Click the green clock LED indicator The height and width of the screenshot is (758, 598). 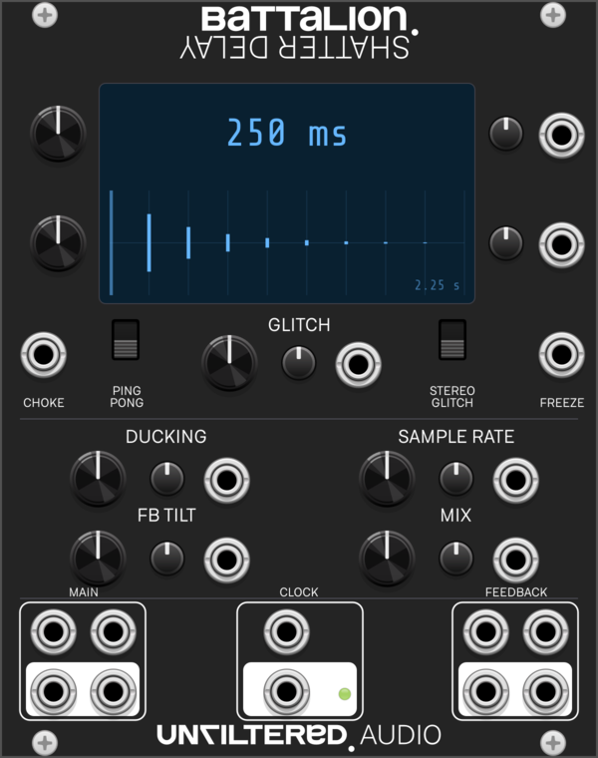tap(345, 694)
